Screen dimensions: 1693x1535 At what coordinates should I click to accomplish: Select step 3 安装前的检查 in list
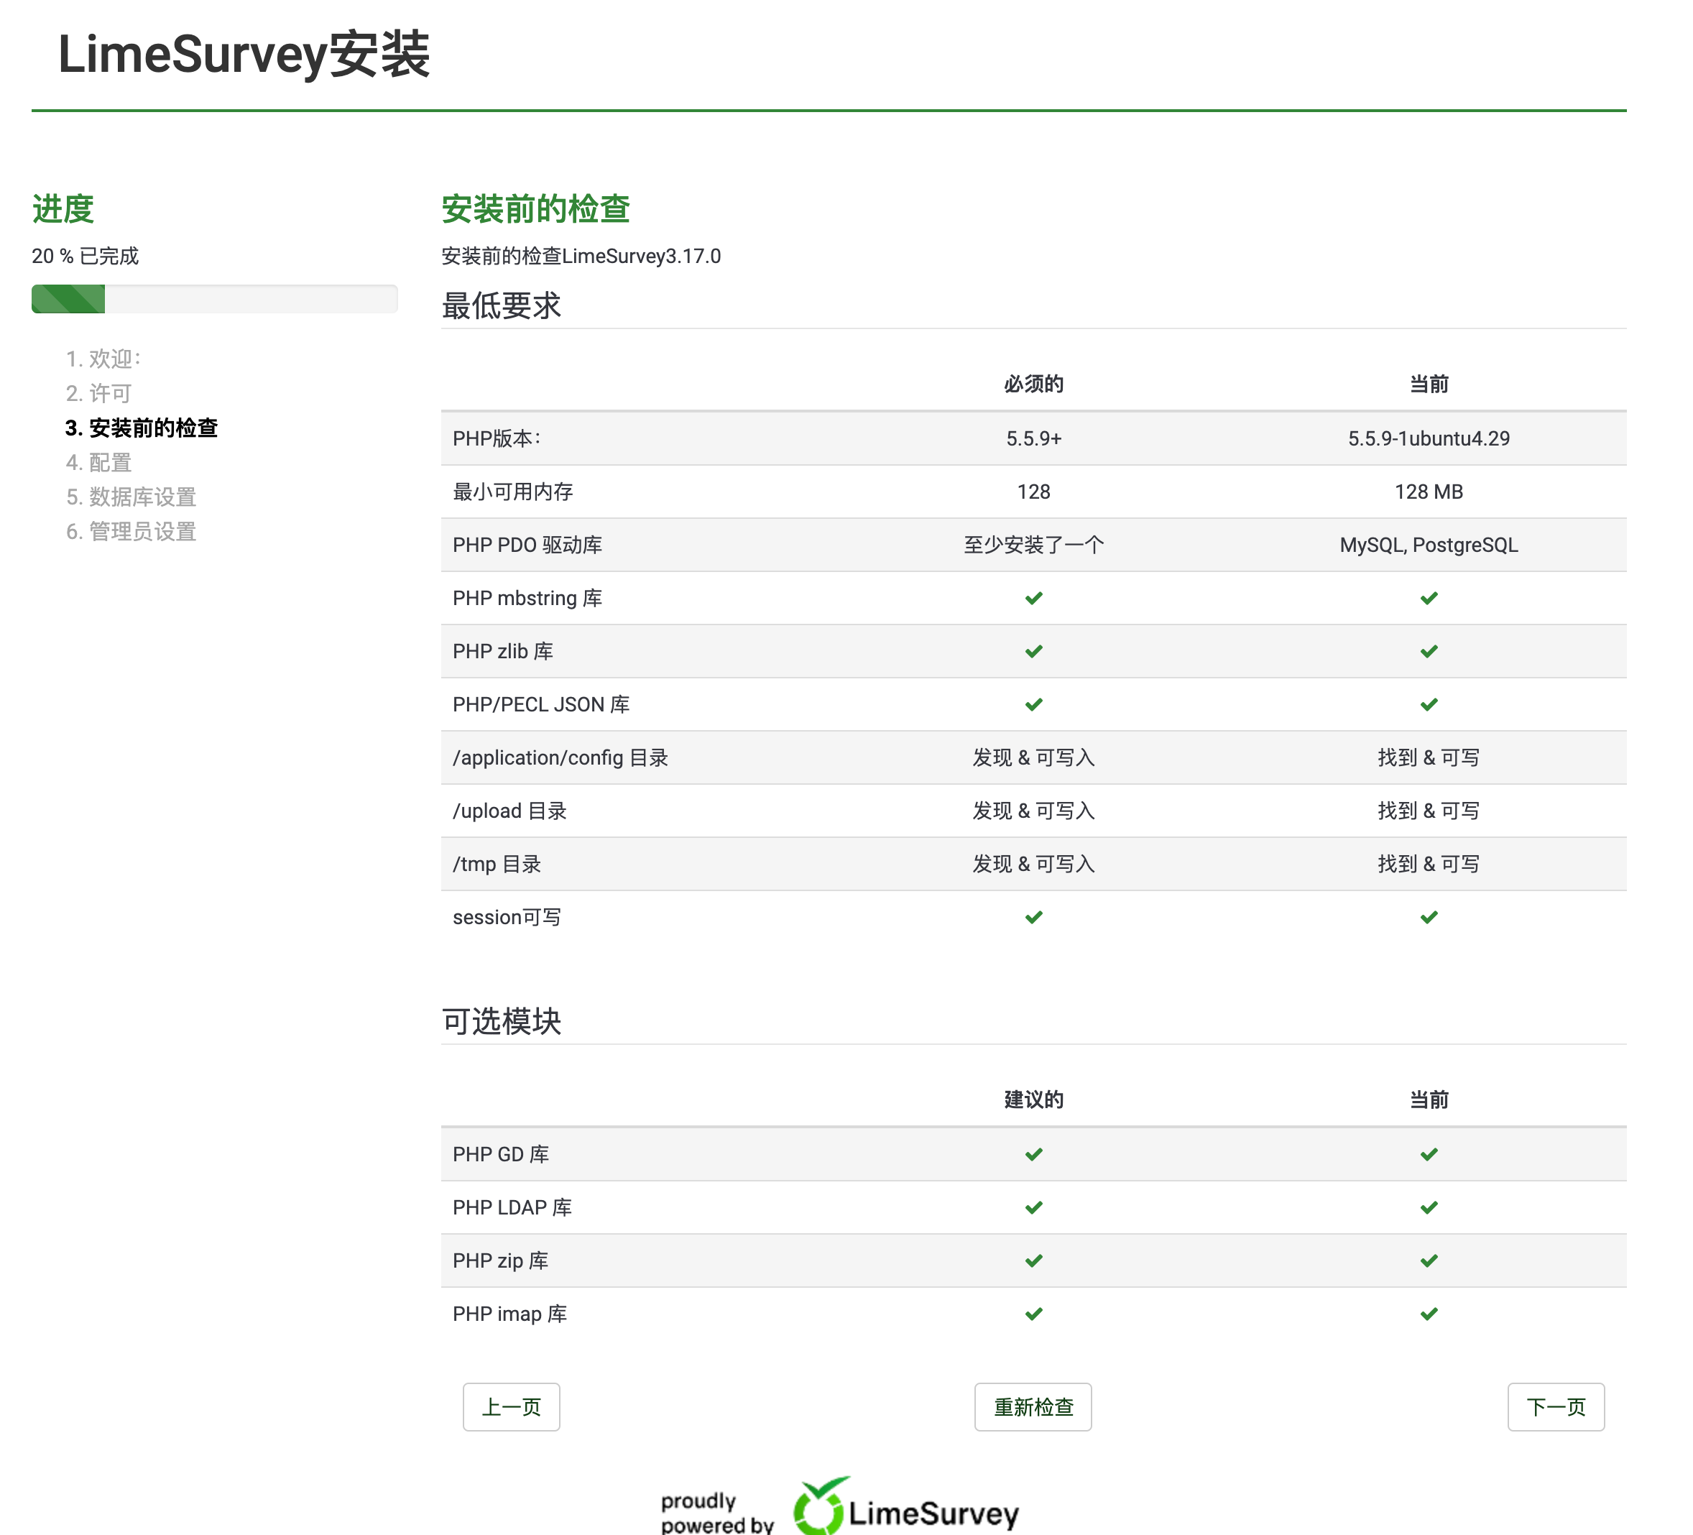pyautogui.click(x=141, y=428)
